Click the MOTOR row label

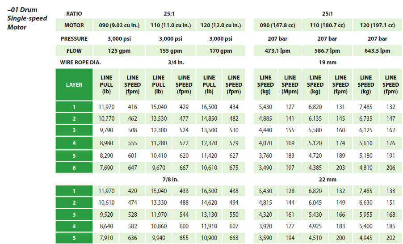click(74, 25)
